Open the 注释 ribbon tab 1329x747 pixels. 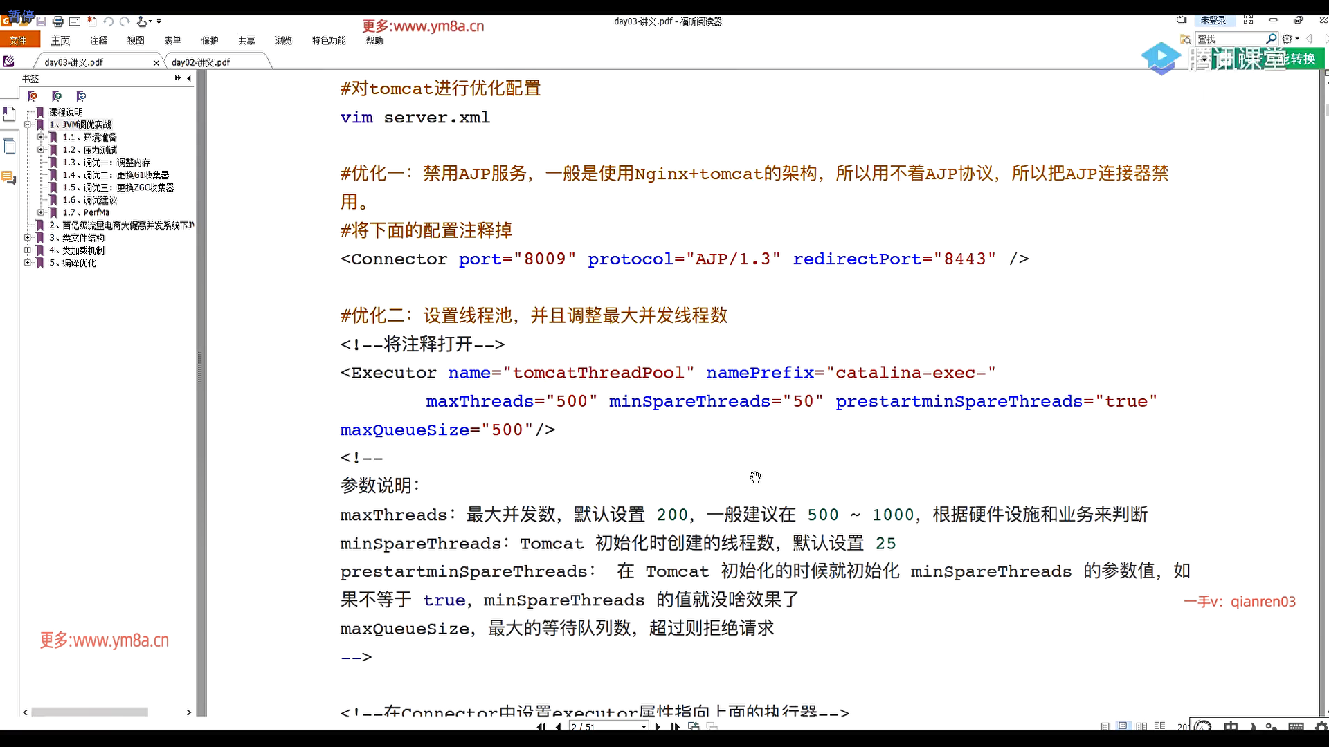98,41
